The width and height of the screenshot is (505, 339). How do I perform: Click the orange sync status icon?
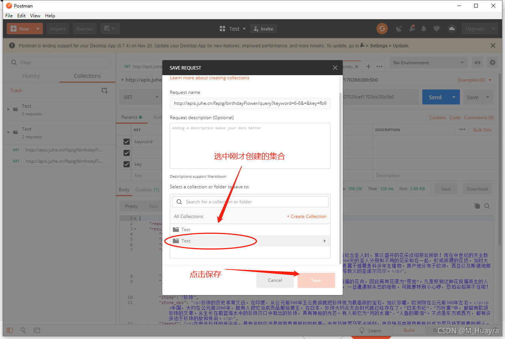click(x=382, y=29)
